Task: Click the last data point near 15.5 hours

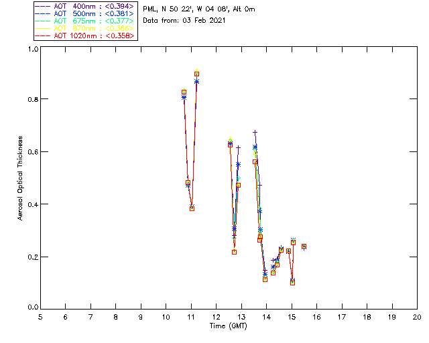Action: click(304, 247)
